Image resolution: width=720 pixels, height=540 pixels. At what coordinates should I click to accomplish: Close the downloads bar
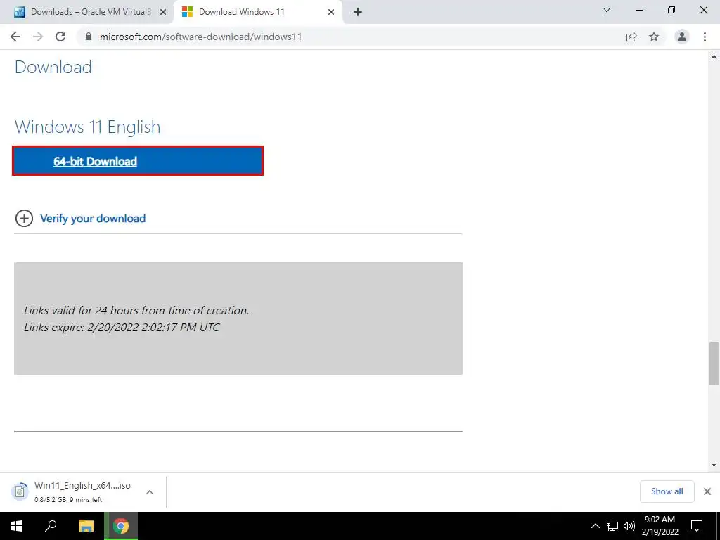pos(707,491)
